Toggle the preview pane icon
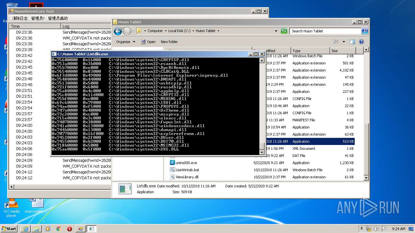The height and width of the screenshot is (233, 415). pyautogui.click(x=352, y=42)
